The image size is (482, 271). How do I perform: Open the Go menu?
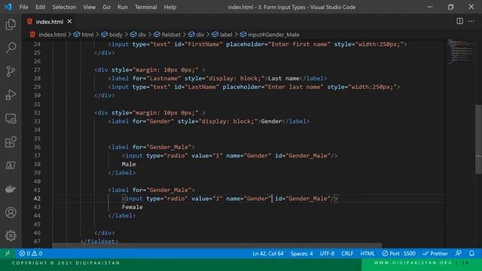pyautogui.click(x=106, y=7)
